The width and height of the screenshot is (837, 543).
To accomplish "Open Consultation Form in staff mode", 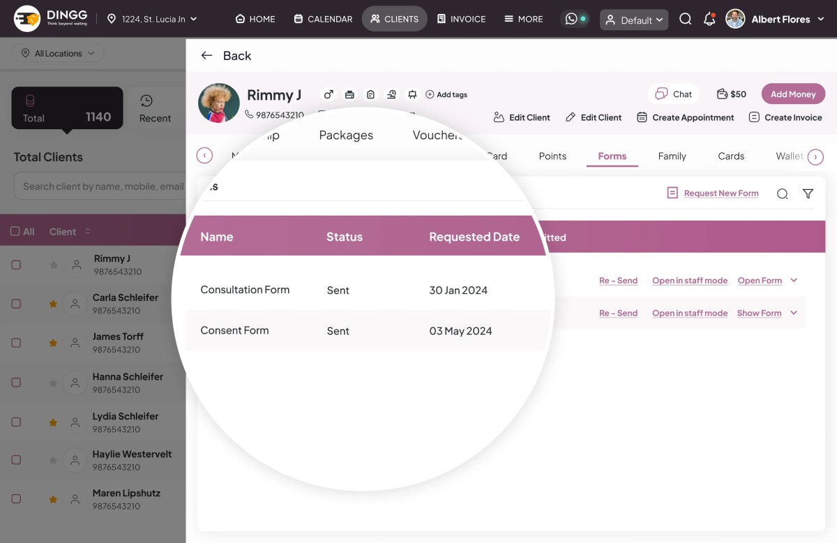I will pos(690,281).
